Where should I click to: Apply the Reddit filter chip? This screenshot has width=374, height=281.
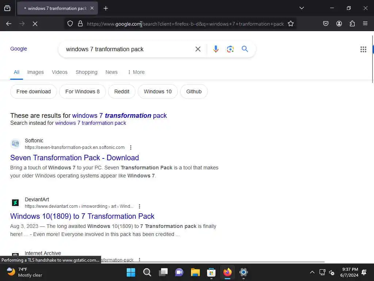pyautogui.click(x=122, y=91)
